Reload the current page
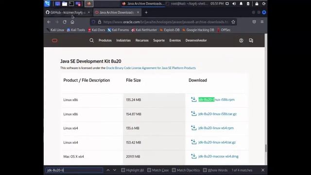Screen dimensions: 311x175 pos(65,22)
